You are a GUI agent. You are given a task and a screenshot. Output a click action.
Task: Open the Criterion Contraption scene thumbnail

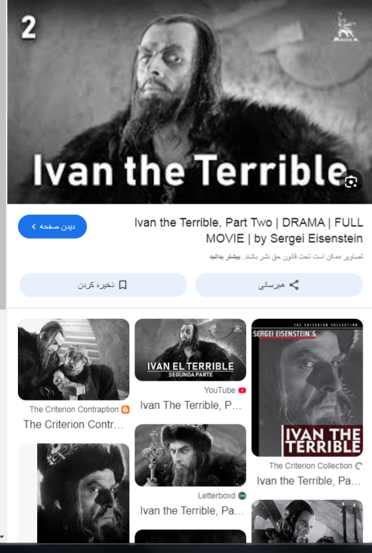[x=74, y=359]
